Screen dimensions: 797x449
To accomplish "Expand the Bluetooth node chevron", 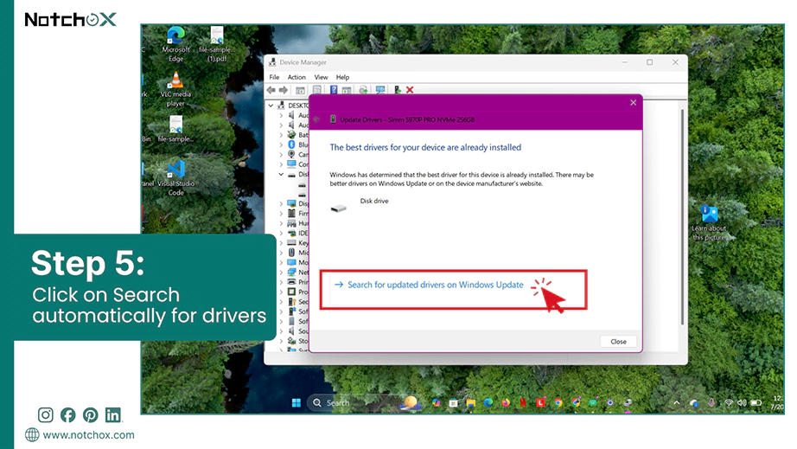I will point(281,145).
